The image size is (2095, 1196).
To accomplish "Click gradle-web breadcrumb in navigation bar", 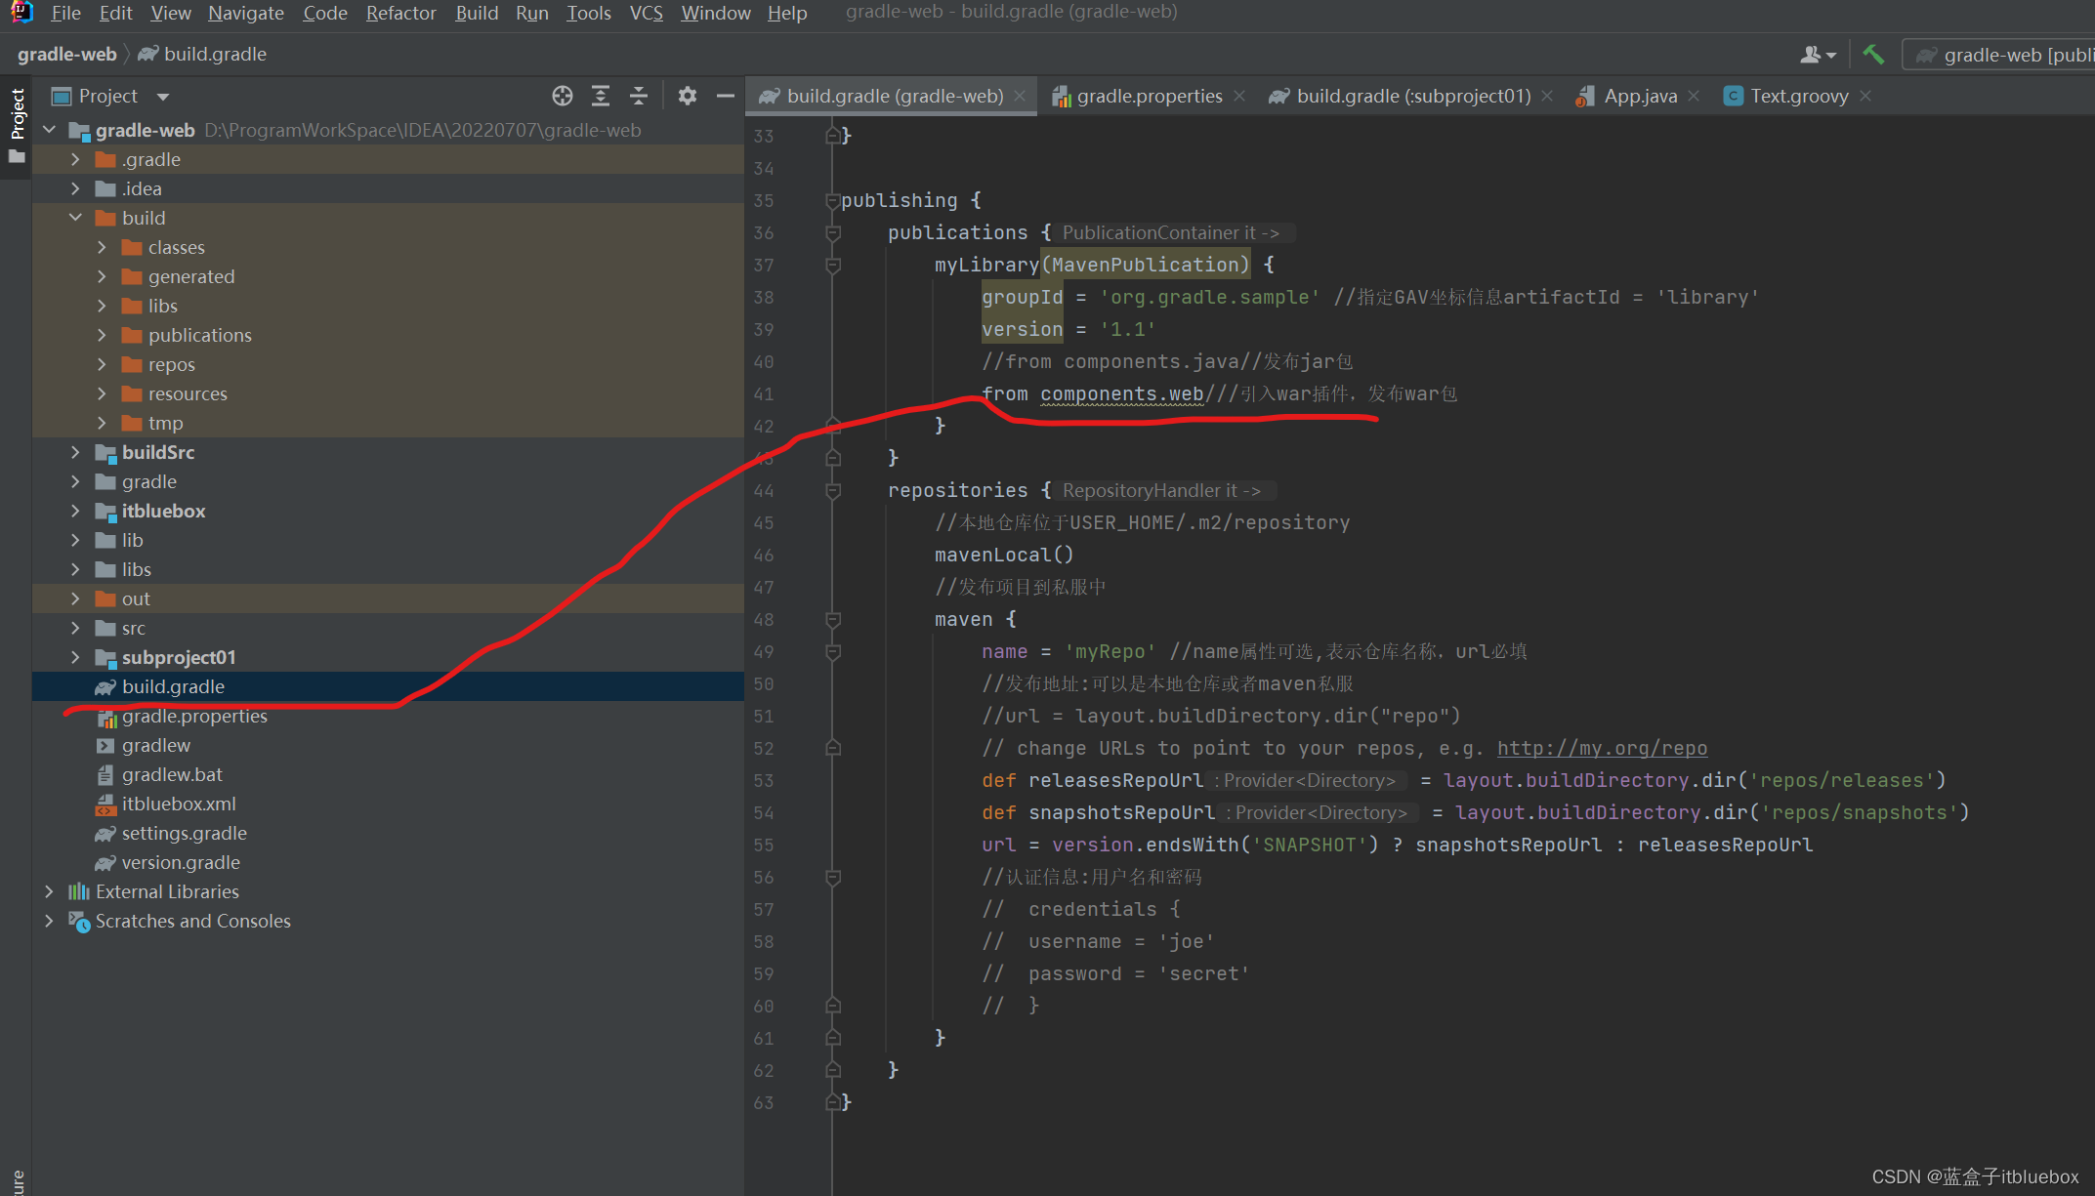I will tap(66, 55).
